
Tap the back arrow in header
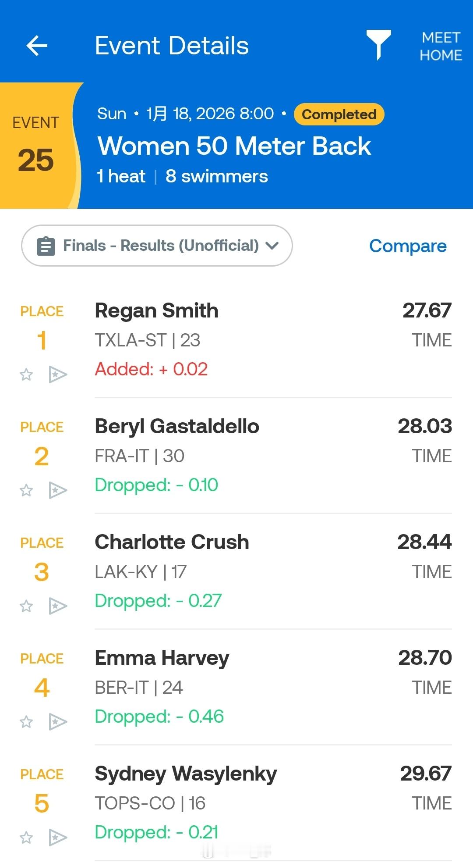pos(37,46)
